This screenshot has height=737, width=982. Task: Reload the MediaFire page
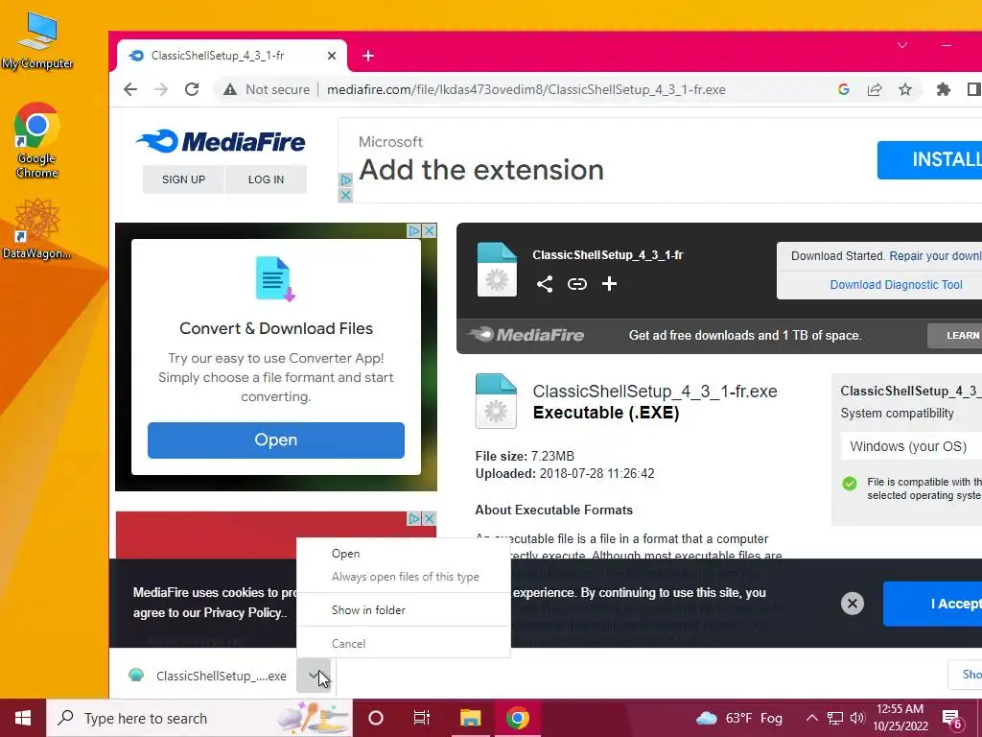pos(192,89)
